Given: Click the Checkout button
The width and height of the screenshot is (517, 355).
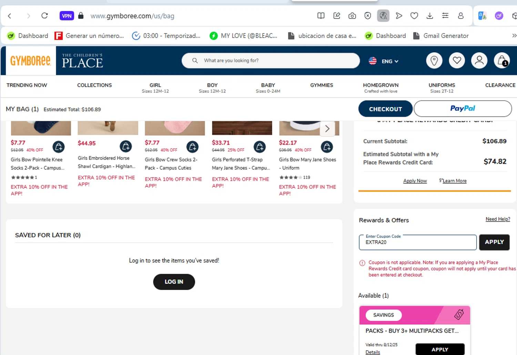Looking at the screenshot, I should click(x=385, y=109).
